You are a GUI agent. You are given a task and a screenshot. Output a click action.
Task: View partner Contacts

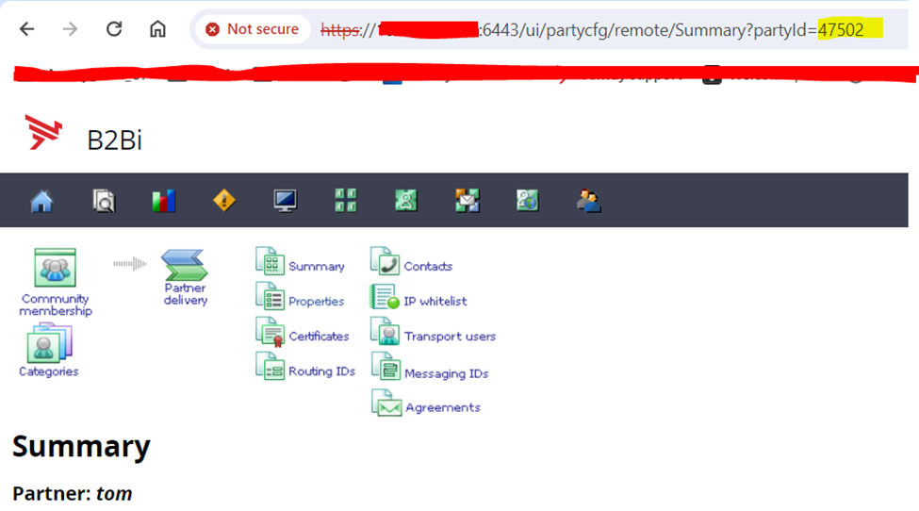coord(428,267)
